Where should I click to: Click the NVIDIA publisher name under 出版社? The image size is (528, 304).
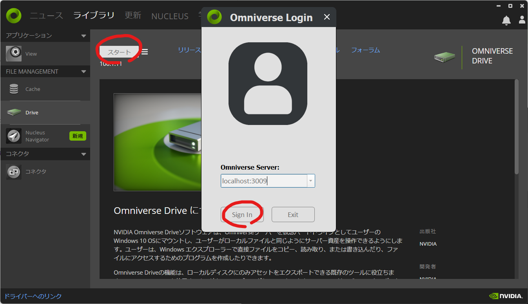pyautogui.click(x=428, y=244)
